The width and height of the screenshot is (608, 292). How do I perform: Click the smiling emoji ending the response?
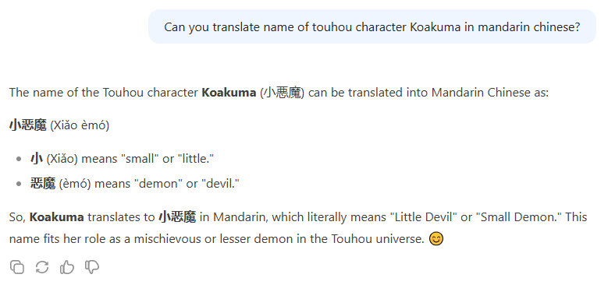[436, 238]
